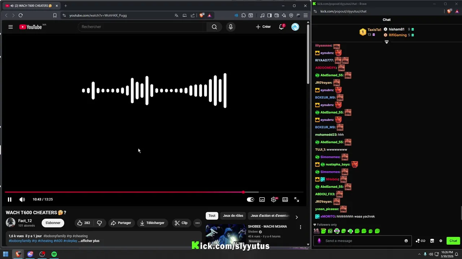Viewport: 462px width, 259px height.
Task: Click the voice microphone in Kick message box
Action: [319, 241]
